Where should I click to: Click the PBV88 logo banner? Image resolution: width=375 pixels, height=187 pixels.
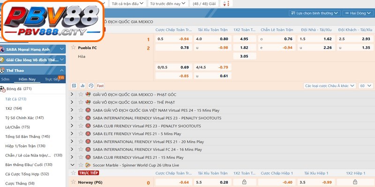(53, 21)
